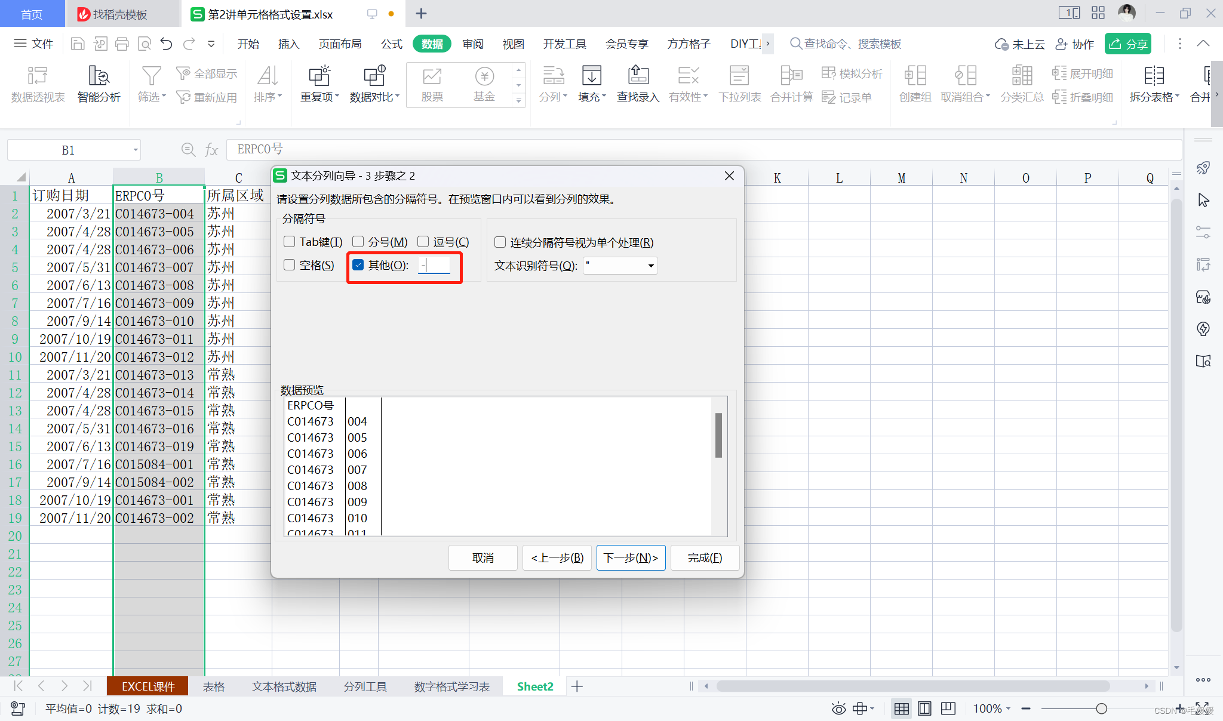The height and width of the screenshot is (721, 1223).
Task: Click the zoom slider handle in status bar
Action: click(x=1102, y=708)
